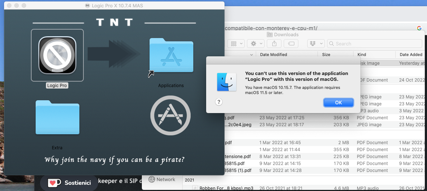Click the grey App Store circle icon
Image resolution: width=427 pixels, height=191 pixels.
click(x=171, y=116)
